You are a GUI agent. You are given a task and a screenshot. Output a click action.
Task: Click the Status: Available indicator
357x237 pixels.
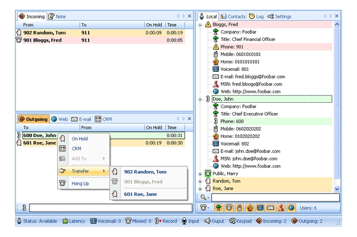click(x=37, y=221)
